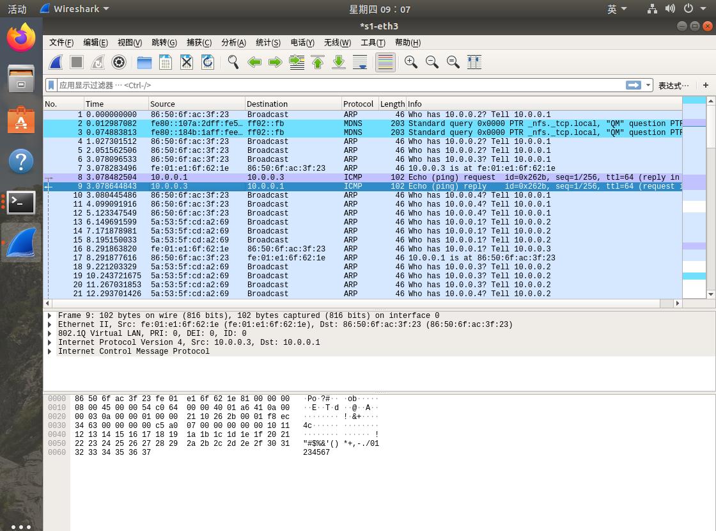Image resolution: width=716 pixels, height=531 pixels.
Task: Open a capture file
Action: point(144,62)
